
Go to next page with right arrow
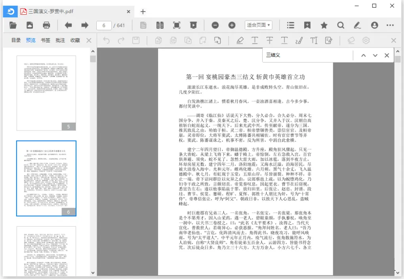point(85,25)
